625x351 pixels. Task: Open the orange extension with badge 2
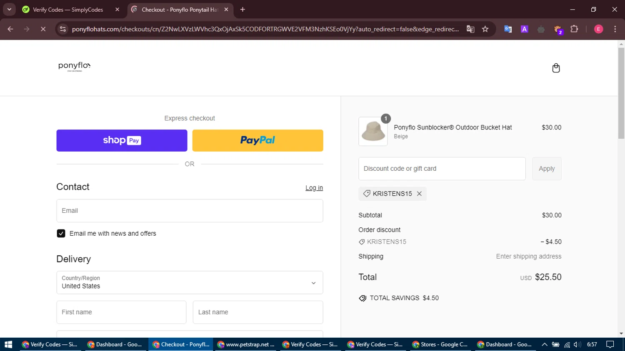click(x=558, y=29)
